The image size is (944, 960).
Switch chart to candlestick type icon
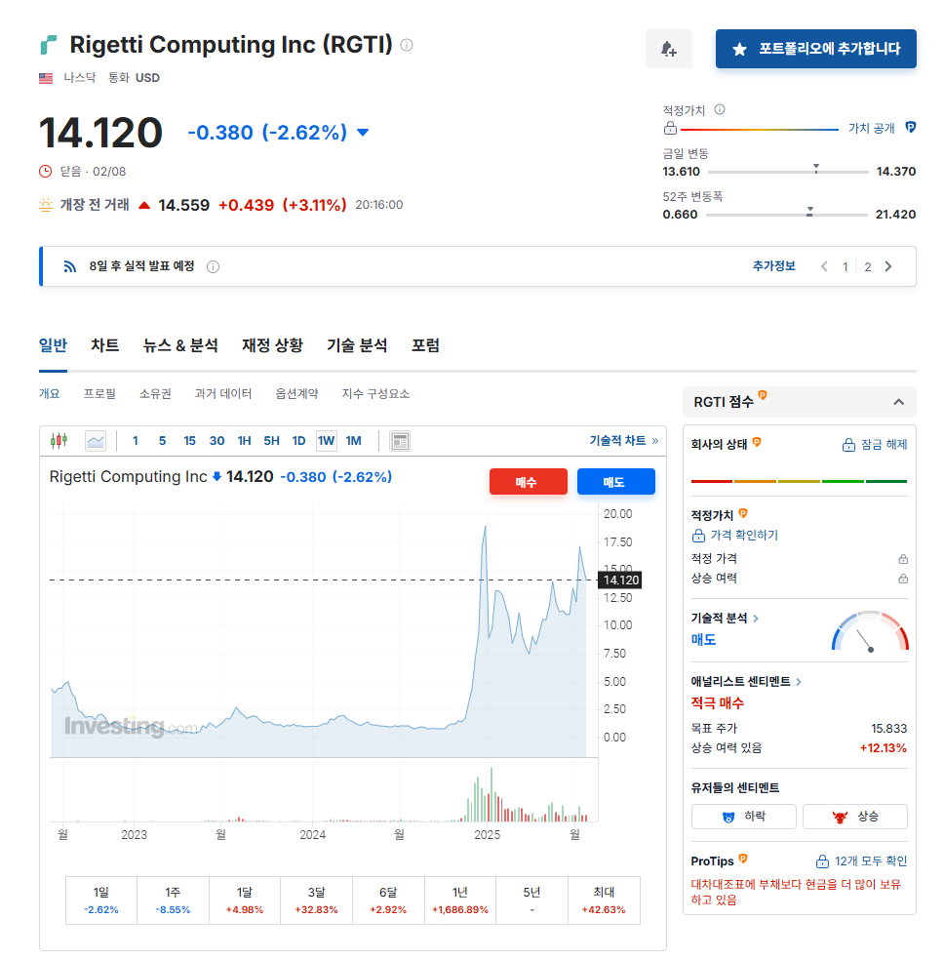(x=59, y=440)
